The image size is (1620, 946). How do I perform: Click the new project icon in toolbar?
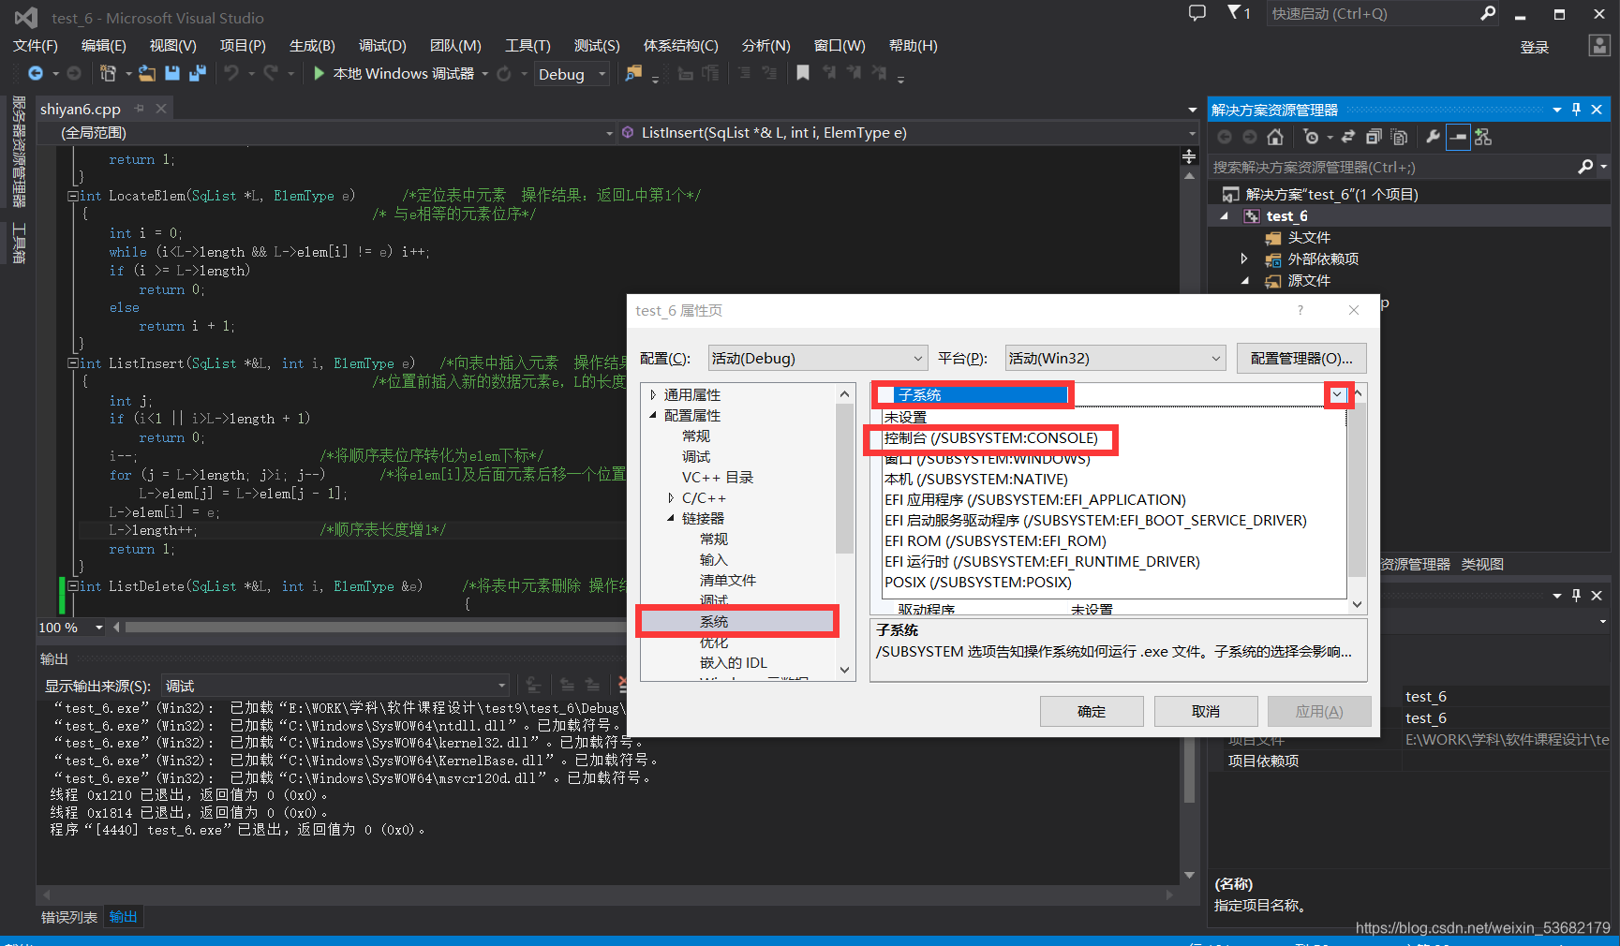pos(108,73)
